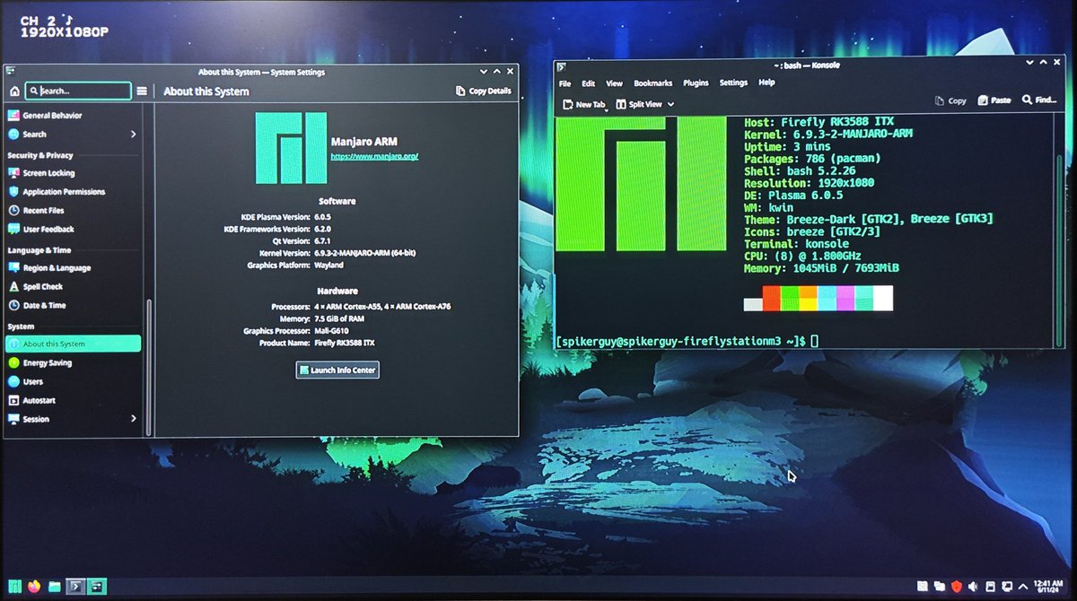1077x601 pixels.
Task: Click the Search category icon in sidebar
Action: [13, 135]
